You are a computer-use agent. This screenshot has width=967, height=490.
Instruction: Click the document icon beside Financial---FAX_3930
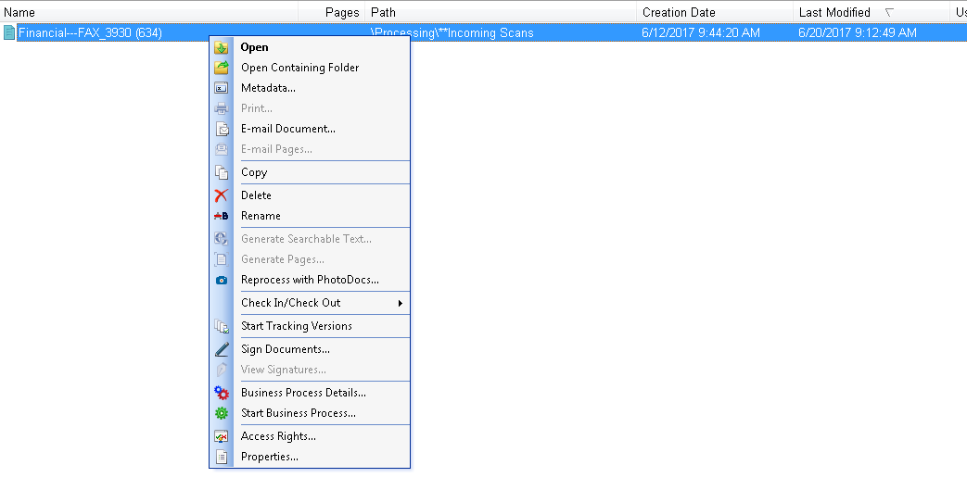[8, 32]
